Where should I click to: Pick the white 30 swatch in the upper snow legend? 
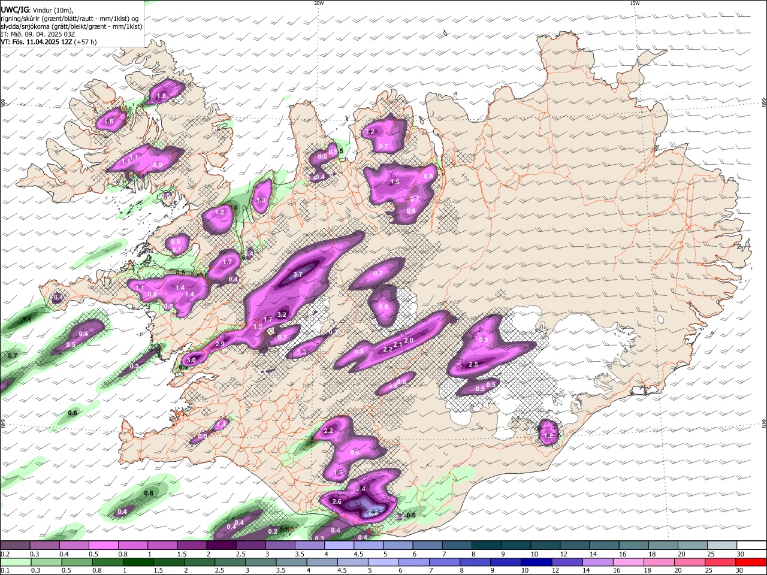(751, 546)
